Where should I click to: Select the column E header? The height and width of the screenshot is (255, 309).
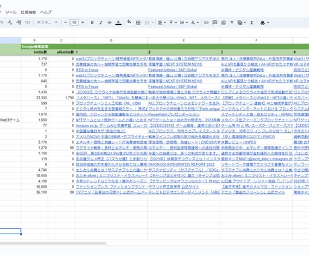183,40
